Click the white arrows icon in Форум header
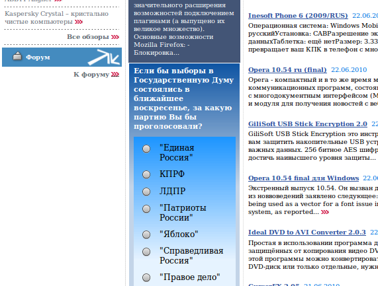The image size is (378, 286). 104,57
